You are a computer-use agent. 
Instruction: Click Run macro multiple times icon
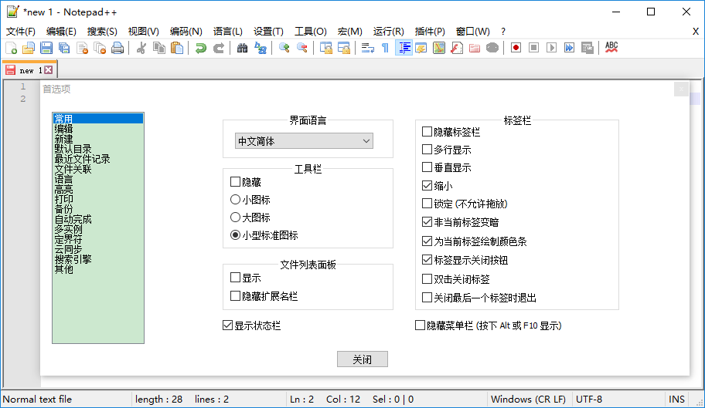click(x=569, y=48)
